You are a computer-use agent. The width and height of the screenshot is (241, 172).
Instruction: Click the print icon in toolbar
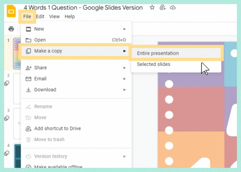(11, 29)
